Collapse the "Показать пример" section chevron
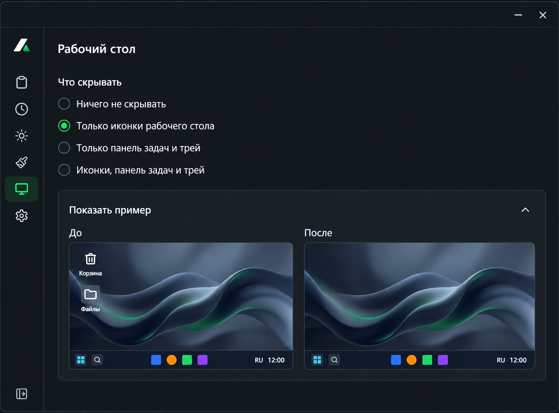The width and height of the screenshot is (559, 413). coord(525,210)
